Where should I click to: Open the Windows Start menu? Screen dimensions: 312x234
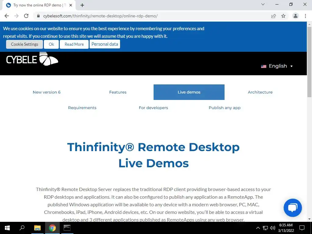[x=7, y=228]
